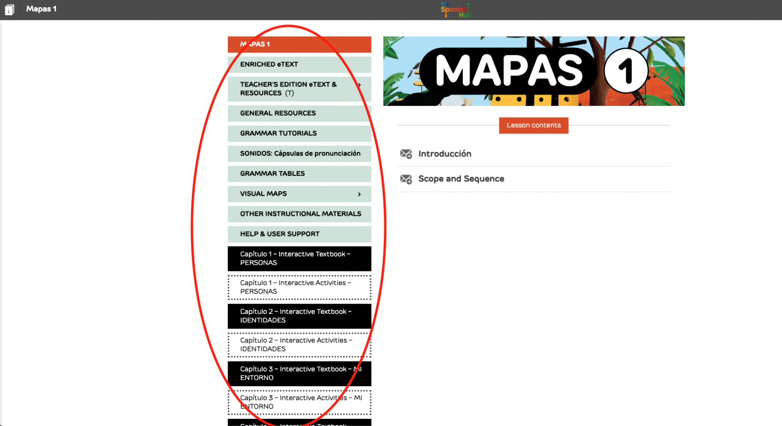The width and height of the screenshot is (782, 426).
Task: Select Grammar Tables
Action: (x=299, y=174)
